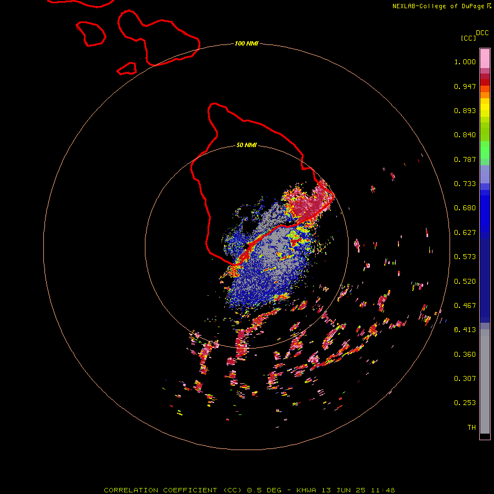The height and width of the screenshot is (494, 494).
Task: Click the 0.627 color scale value
Action: pyautogui.click(x=465, y=233)
